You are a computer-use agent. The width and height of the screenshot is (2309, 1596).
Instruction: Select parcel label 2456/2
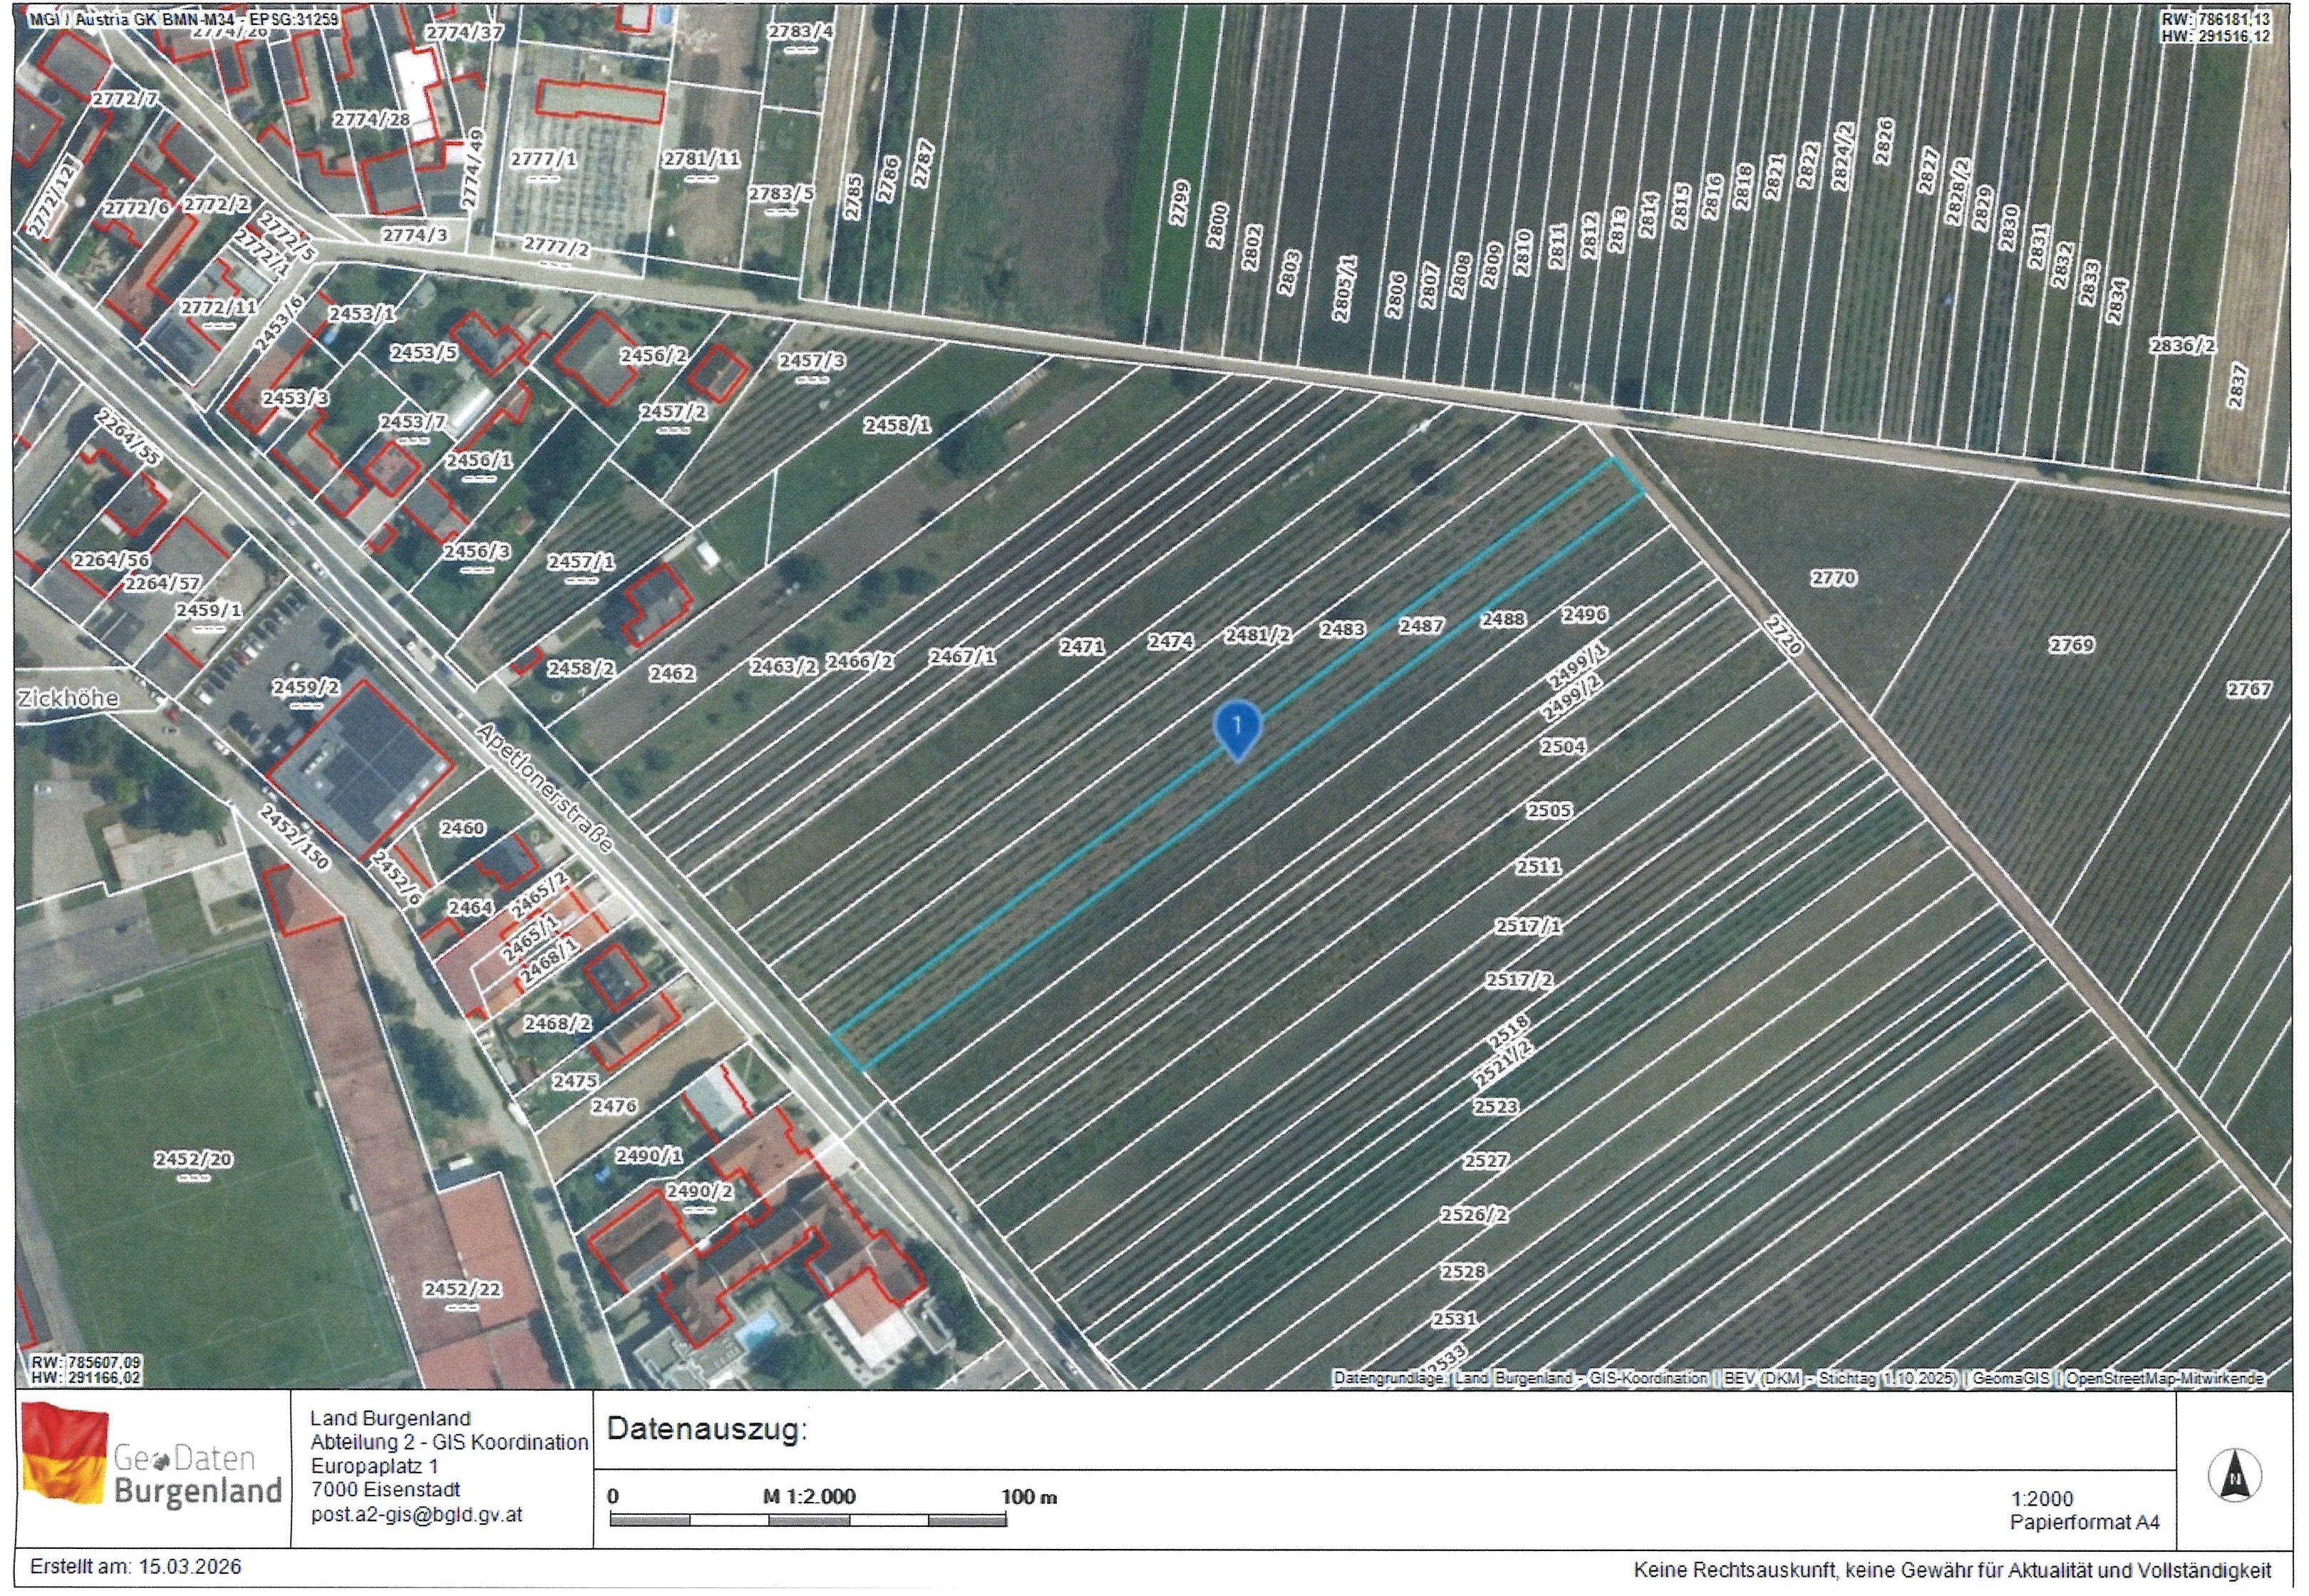(653, 355)
